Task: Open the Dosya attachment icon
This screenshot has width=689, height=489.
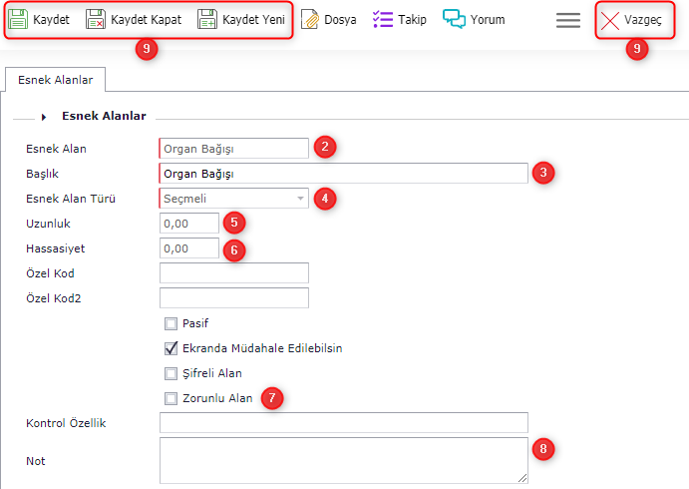Action: 310,20
